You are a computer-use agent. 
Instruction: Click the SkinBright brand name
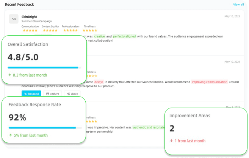point(29,16)
